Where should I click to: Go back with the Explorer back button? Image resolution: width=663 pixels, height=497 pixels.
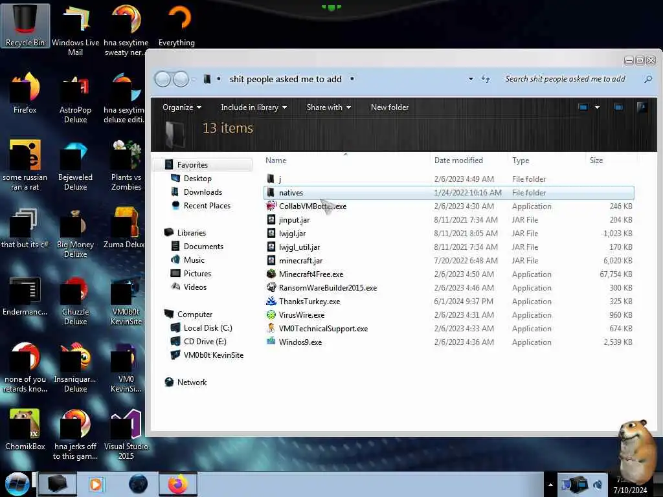click(163, 79)
